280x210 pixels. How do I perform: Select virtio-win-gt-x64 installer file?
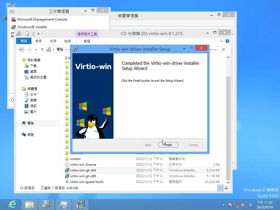click(142, 170)
